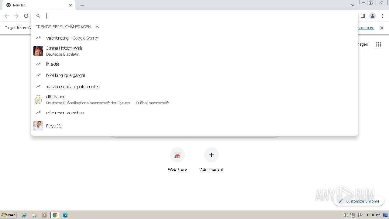Open File Explorer from taskbar
Viewport: 389px width, 219px height.
pyautogui.click(x=34, y=215)
